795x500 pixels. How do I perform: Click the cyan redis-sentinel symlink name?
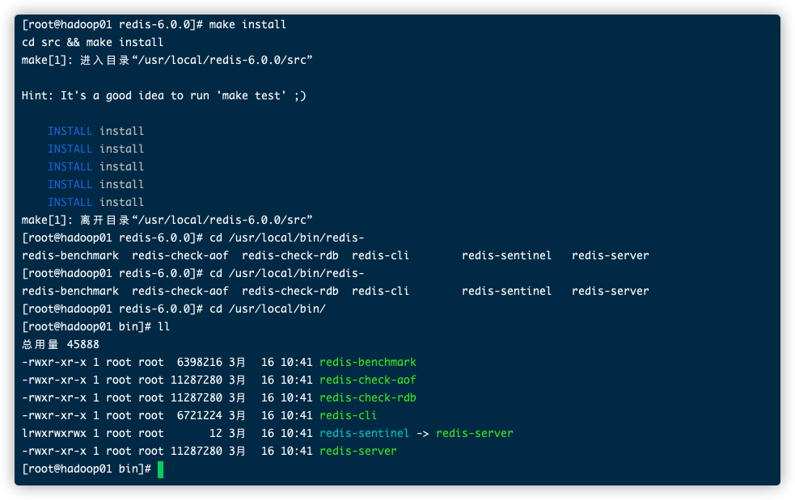364,433
